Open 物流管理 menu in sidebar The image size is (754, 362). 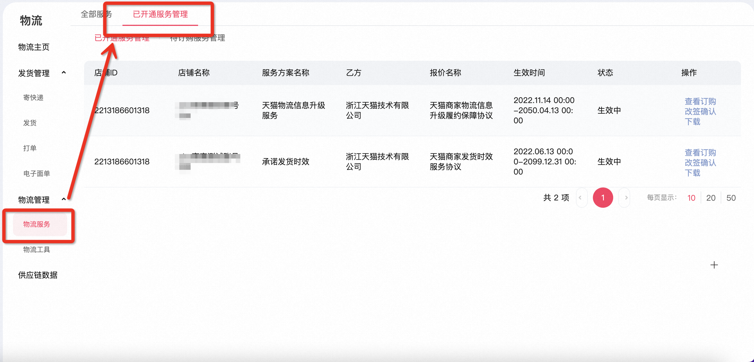(x=34, y=200)
